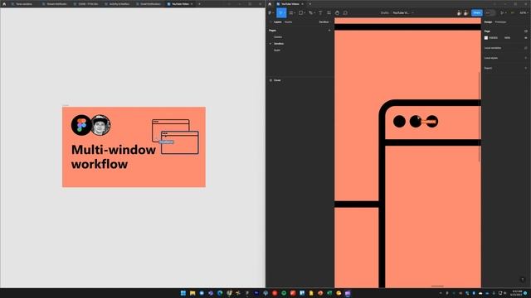Select the Hand tool in right window
The height and width of the screenshot is (298, 531).
337,13
